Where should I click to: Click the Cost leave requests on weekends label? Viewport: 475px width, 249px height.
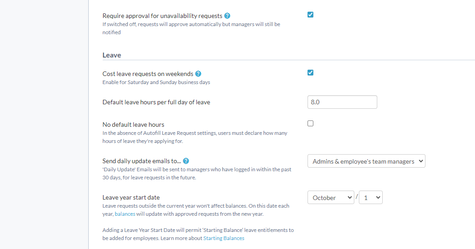point(148,74)
